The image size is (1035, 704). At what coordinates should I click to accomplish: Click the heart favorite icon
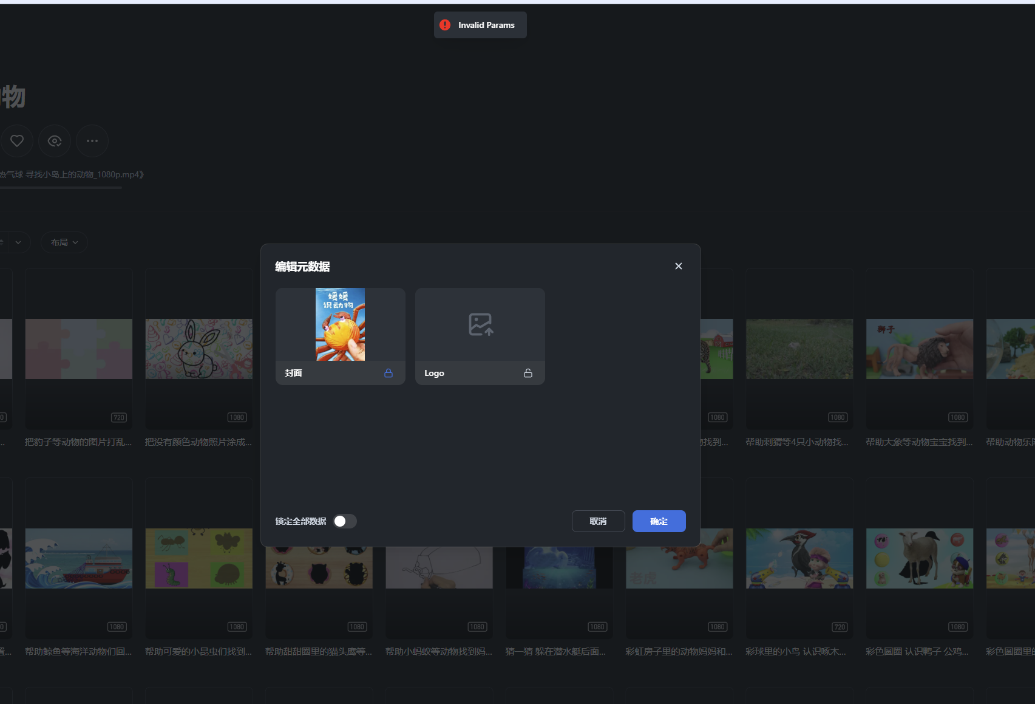tap(17, 141)
